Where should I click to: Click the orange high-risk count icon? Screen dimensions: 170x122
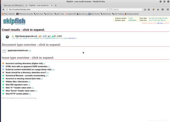coord(39,36)
